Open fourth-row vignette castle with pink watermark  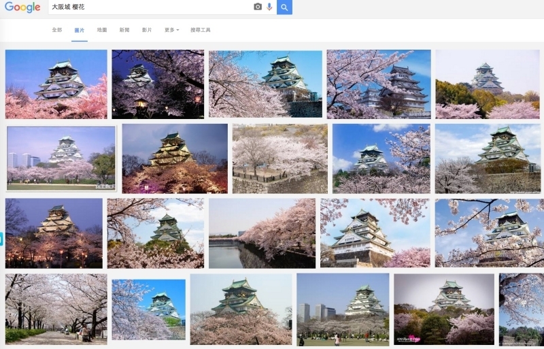(444, 309)
